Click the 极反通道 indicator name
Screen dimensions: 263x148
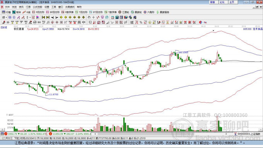[x=19, y=29]
